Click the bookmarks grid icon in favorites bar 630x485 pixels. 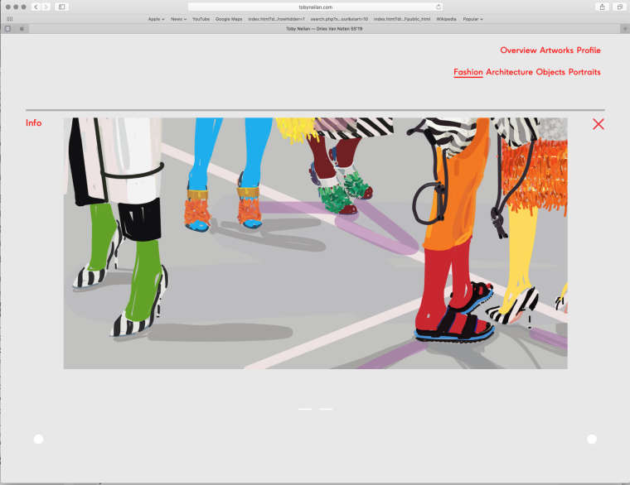pos(10,18)
